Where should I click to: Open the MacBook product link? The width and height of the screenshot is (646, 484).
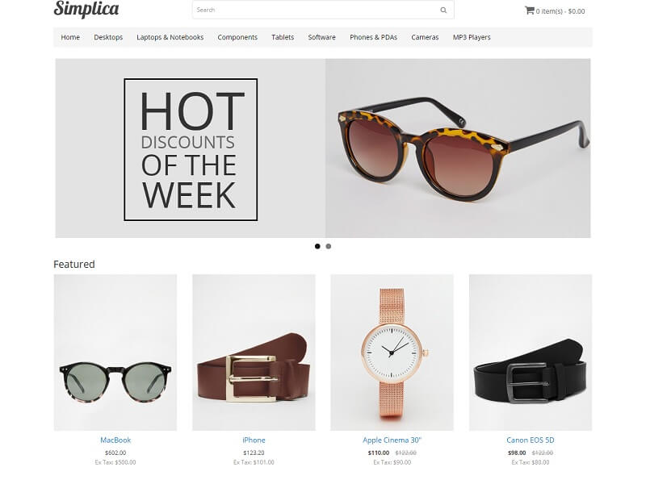point(115,440)
